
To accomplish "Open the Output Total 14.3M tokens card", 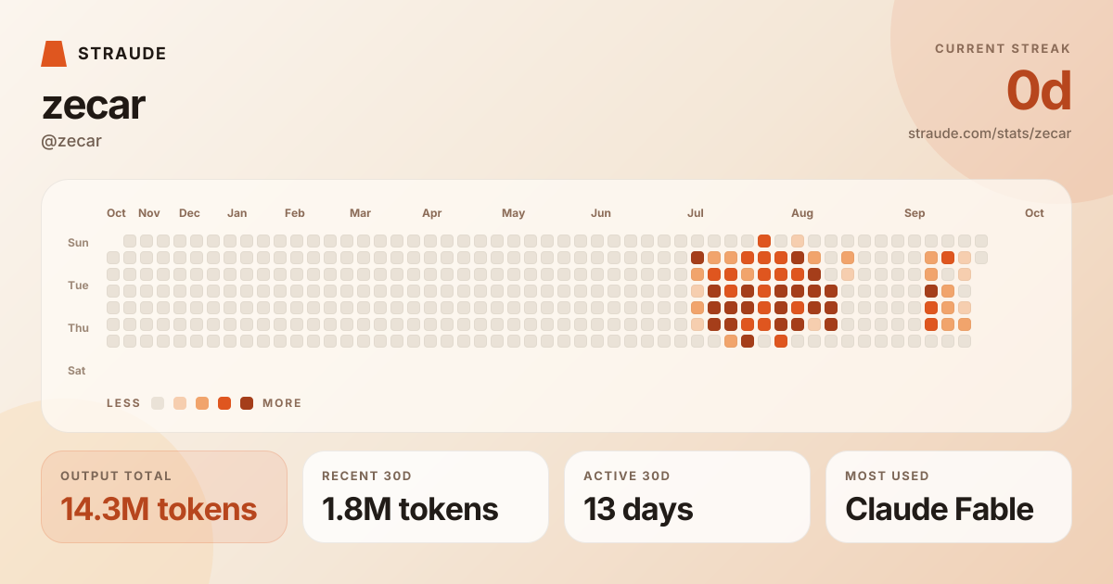I will pos(164,497).
